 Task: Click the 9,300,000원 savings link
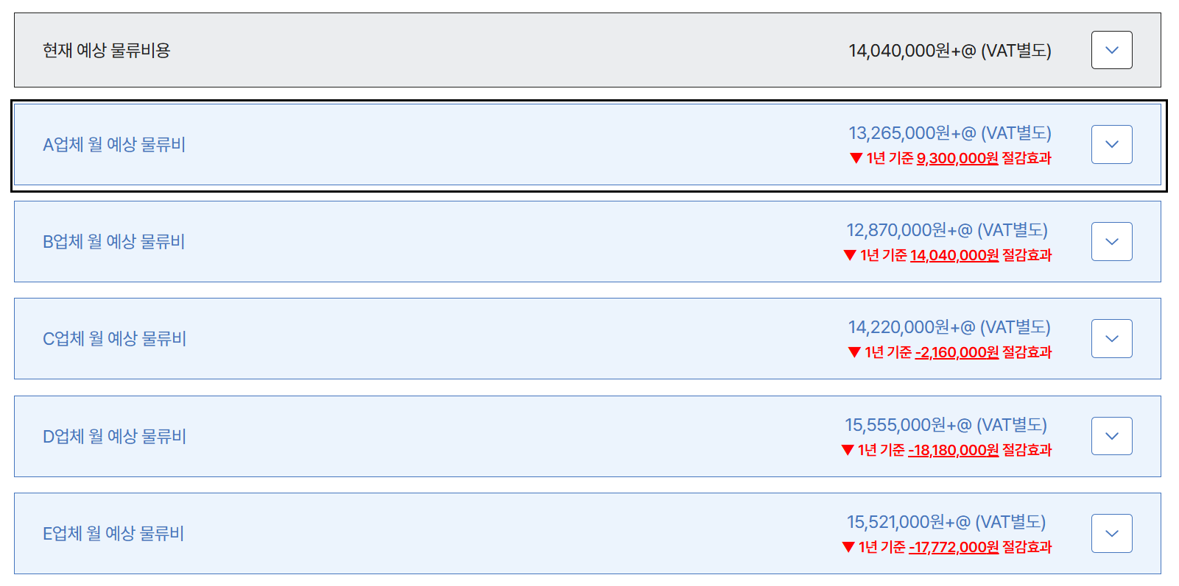click(957, 158)
